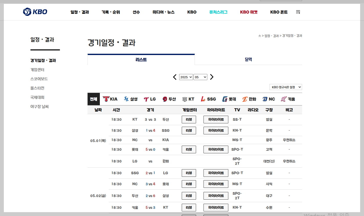Filter schedule by 한화 team logo
Screen dimensions: 364x216
(249, 99)
